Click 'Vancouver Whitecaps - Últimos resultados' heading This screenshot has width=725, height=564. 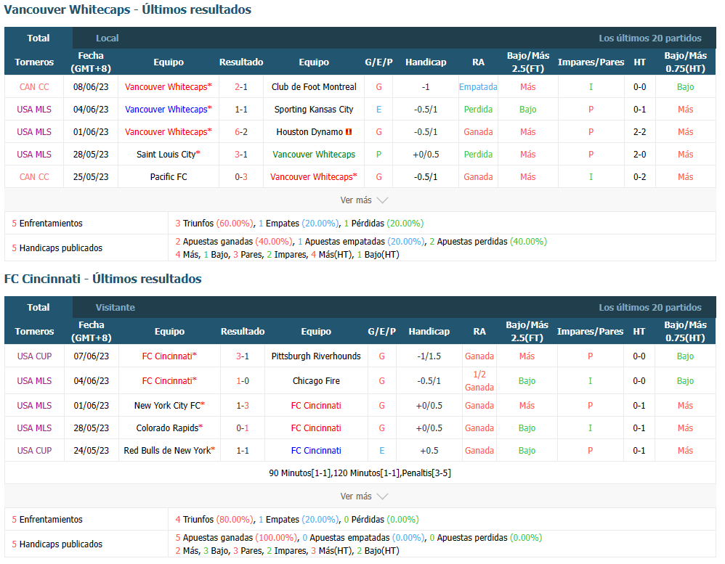click(x=128, y=9)
